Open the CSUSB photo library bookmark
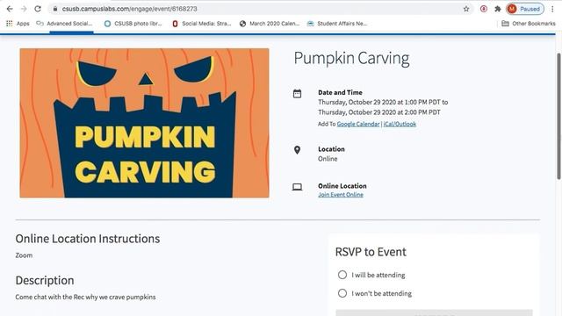 click(133, 24)
